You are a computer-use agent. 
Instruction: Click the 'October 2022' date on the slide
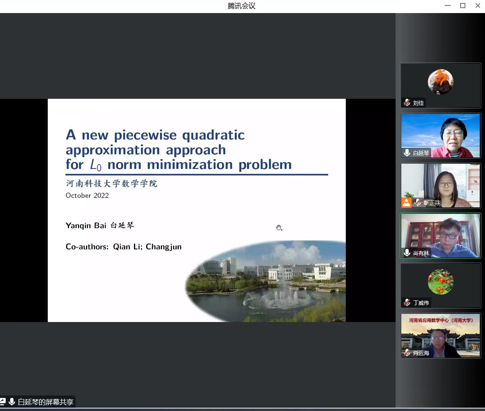click(x=87, y=196)
